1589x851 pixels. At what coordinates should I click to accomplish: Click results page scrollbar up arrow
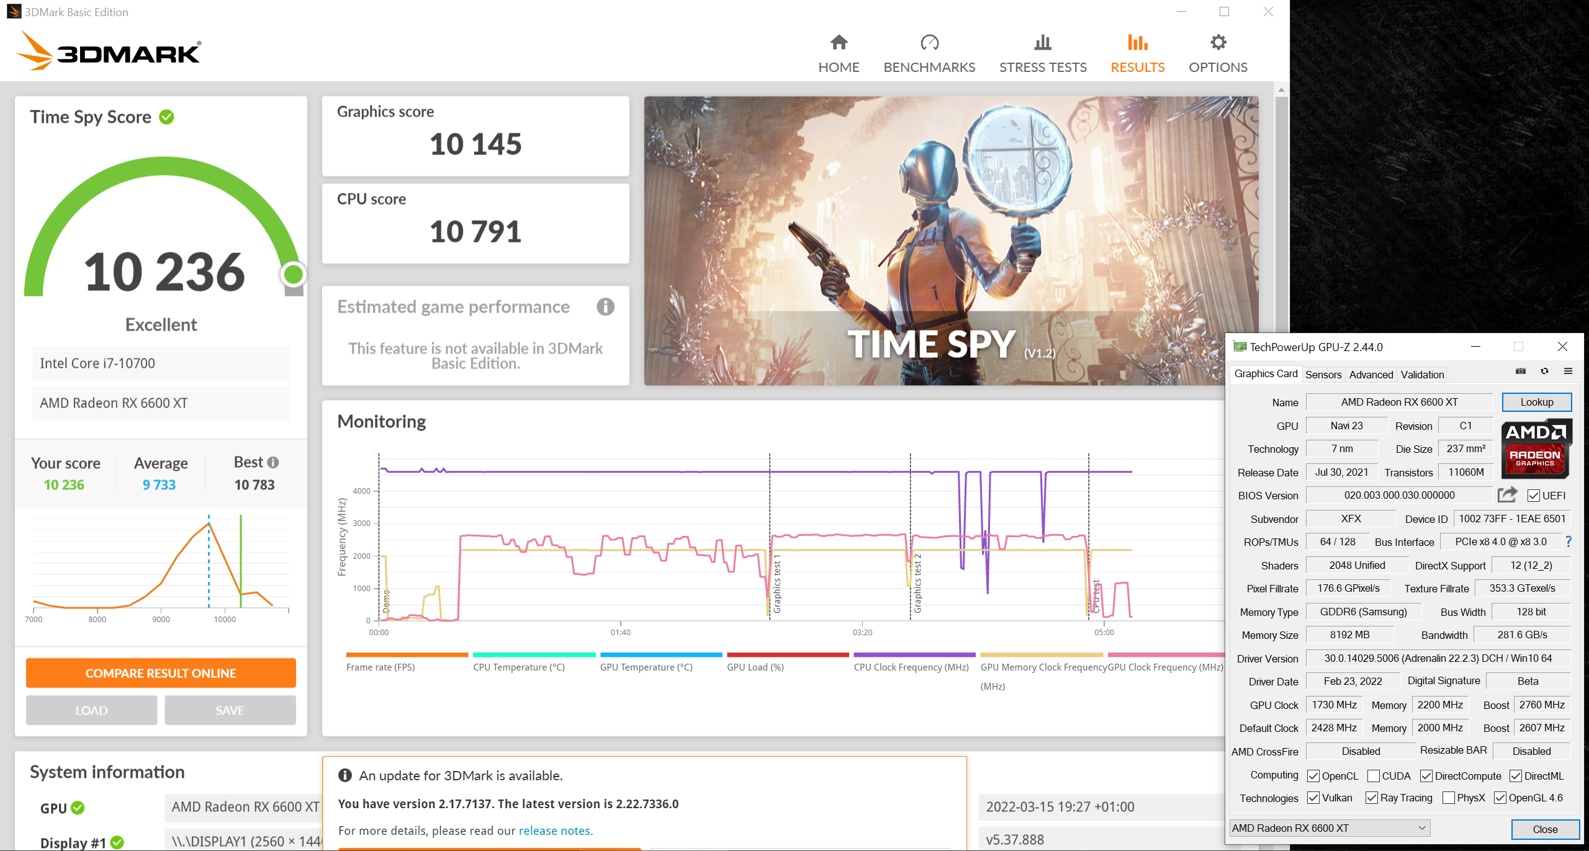coord(1281,90)
